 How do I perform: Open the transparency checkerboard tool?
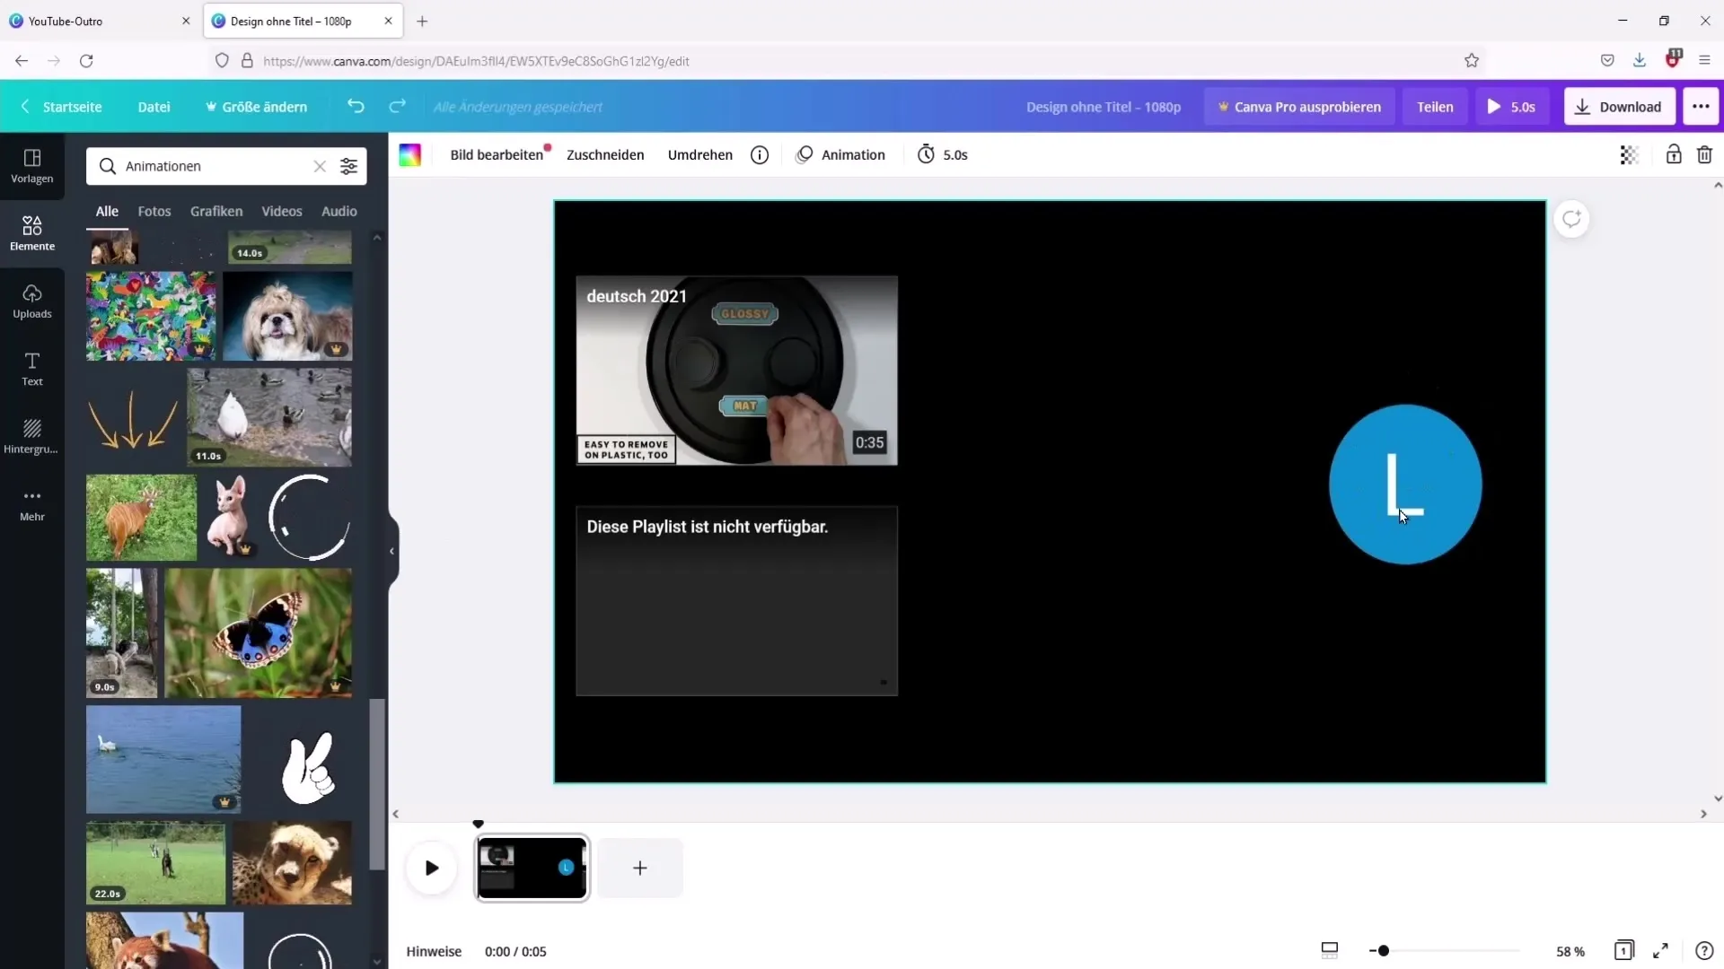point(1629,154)
